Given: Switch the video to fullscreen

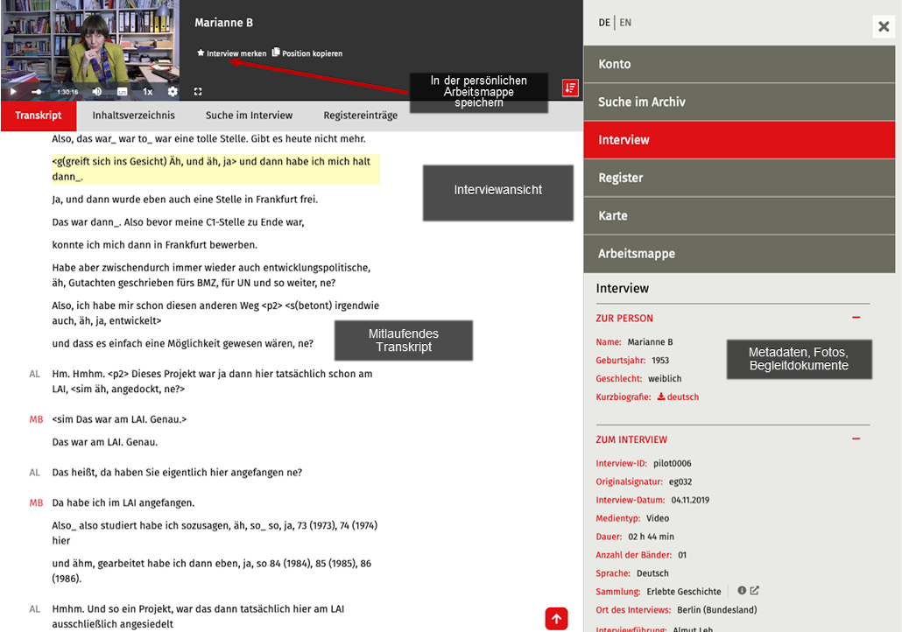Looking at the screenshot, I should [198, 91].
